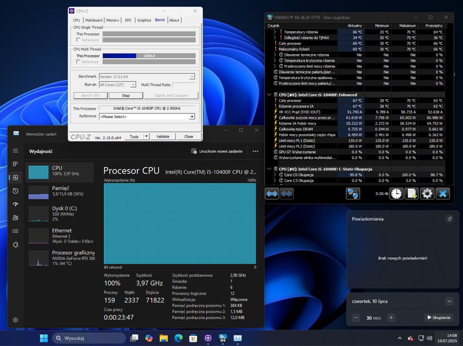Open notification settings icon in Powiadomienia panel
This screenshot has width=463, height=346.
450,219
